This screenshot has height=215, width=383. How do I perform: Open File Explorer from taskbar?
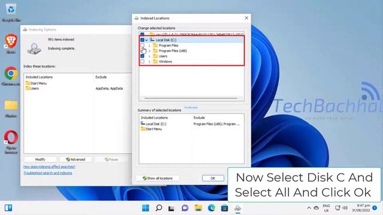pos(198,208)
